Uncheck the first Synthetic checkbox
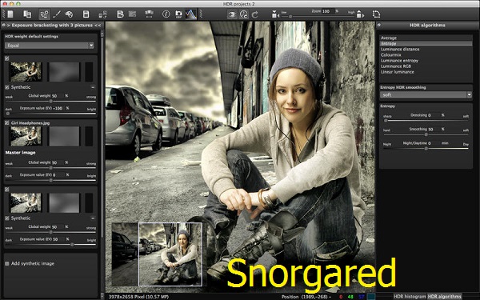Viewport: 480px width, 300px height. click(x=6, y=87)
